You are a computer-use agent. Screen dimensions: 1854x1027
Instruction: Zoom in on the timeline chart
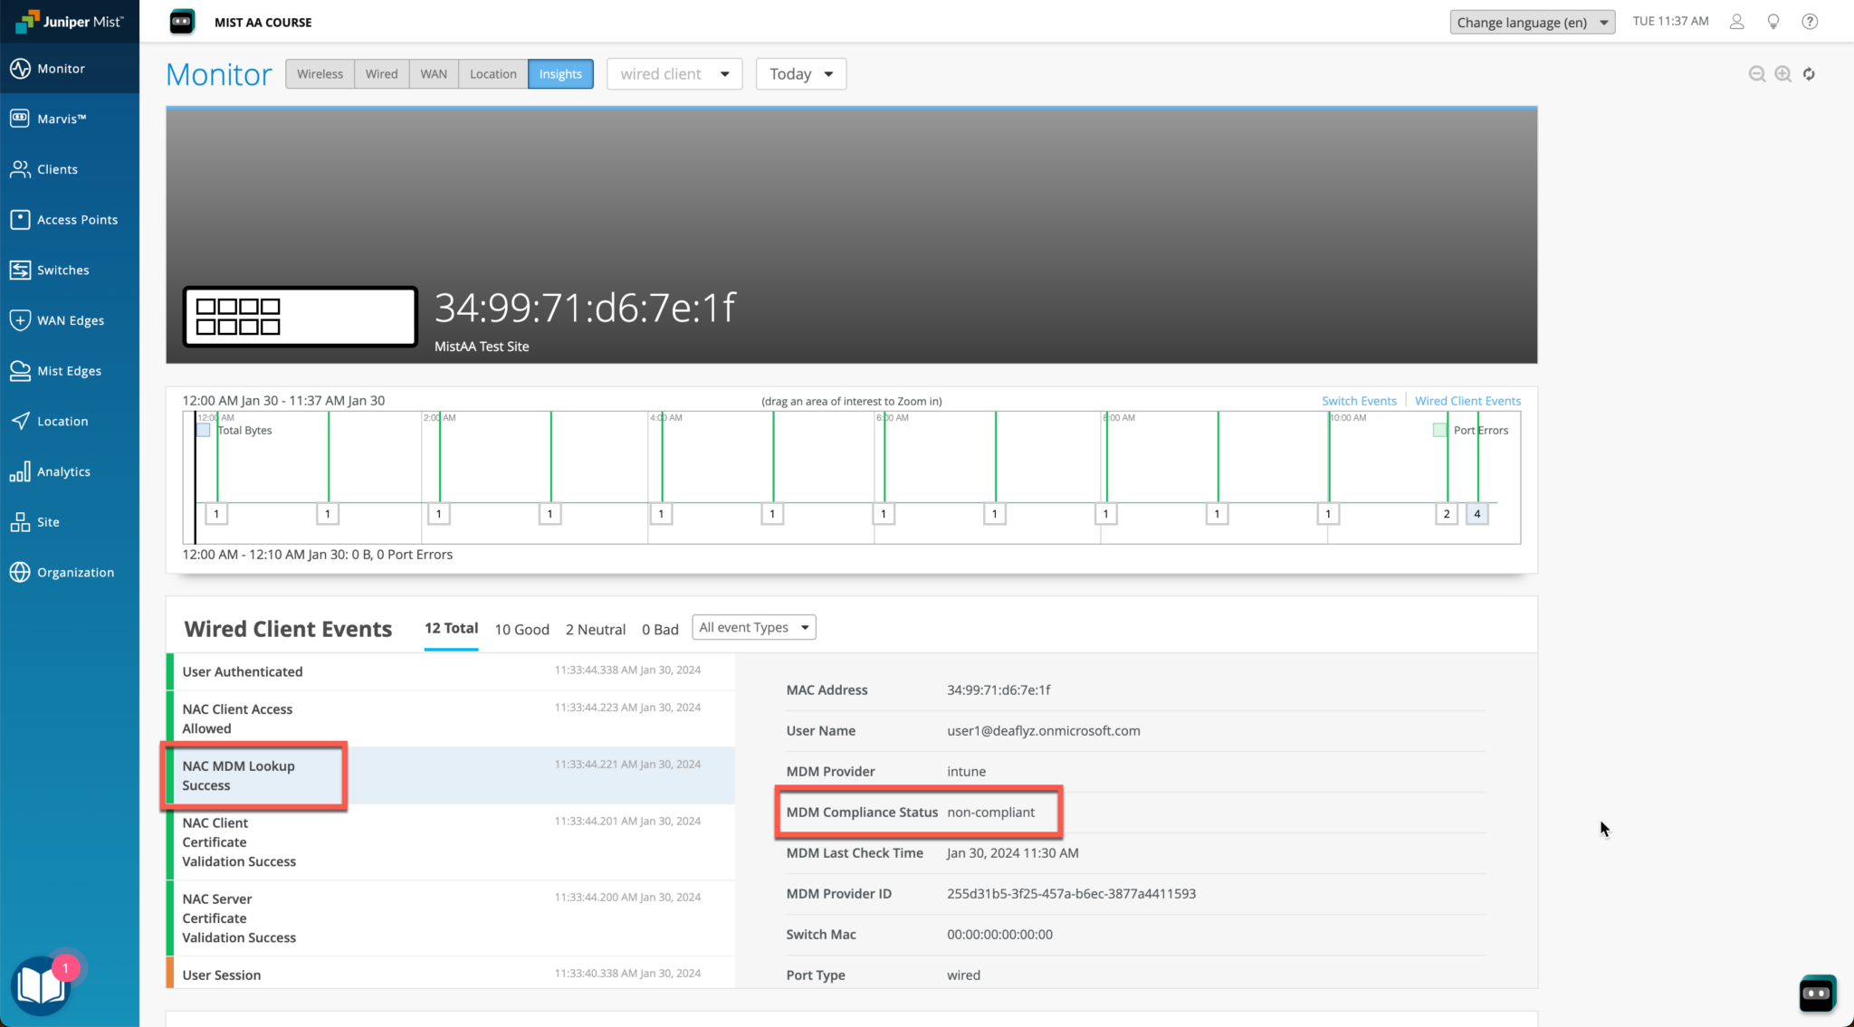[x=1782, y=74]
